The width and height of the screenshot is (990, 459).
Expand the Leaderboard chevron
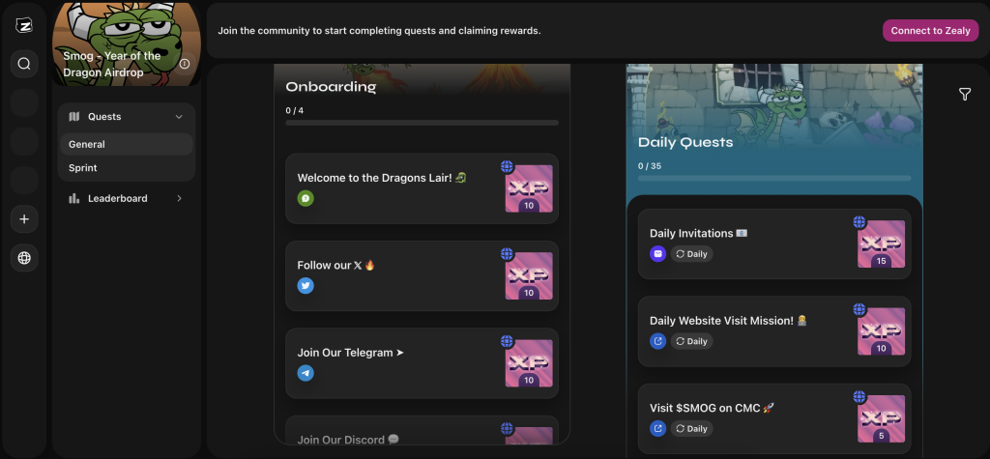point(179,198)
